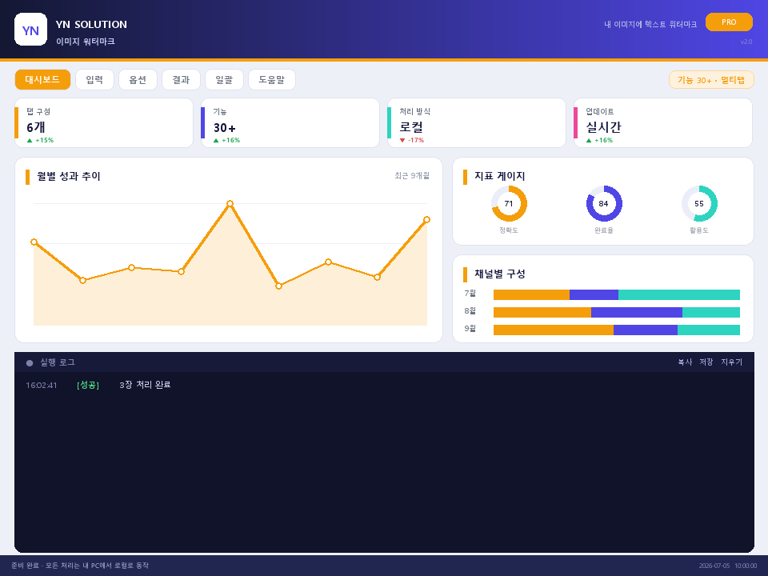Click the green up arrow in 탭 구성 card
This screenshot has width=768, height=576.
[x=30, y=141]
